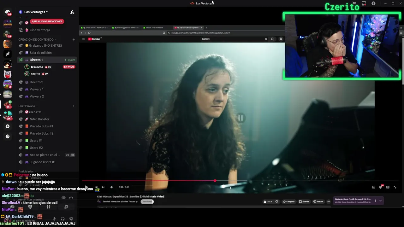Click the YouTube search magnifier icon
Viewport: 404px width, 227px height.
point(272,39)
